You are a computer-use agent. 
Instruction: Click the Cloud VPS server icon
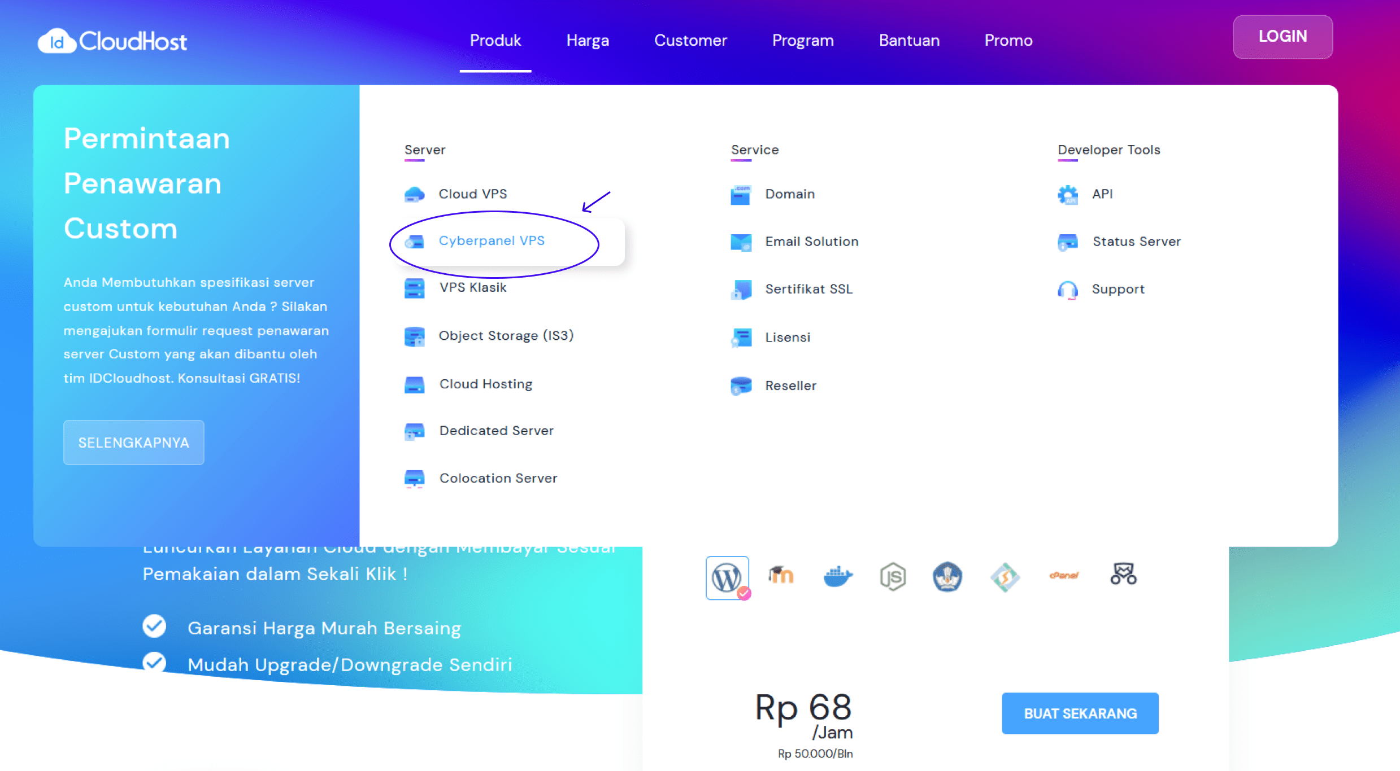pos(415,194)
